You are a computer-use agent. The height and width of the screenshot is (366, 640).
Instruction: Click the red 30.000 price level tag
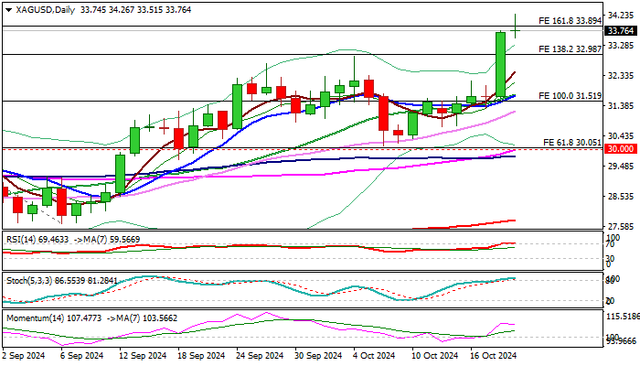621,149
